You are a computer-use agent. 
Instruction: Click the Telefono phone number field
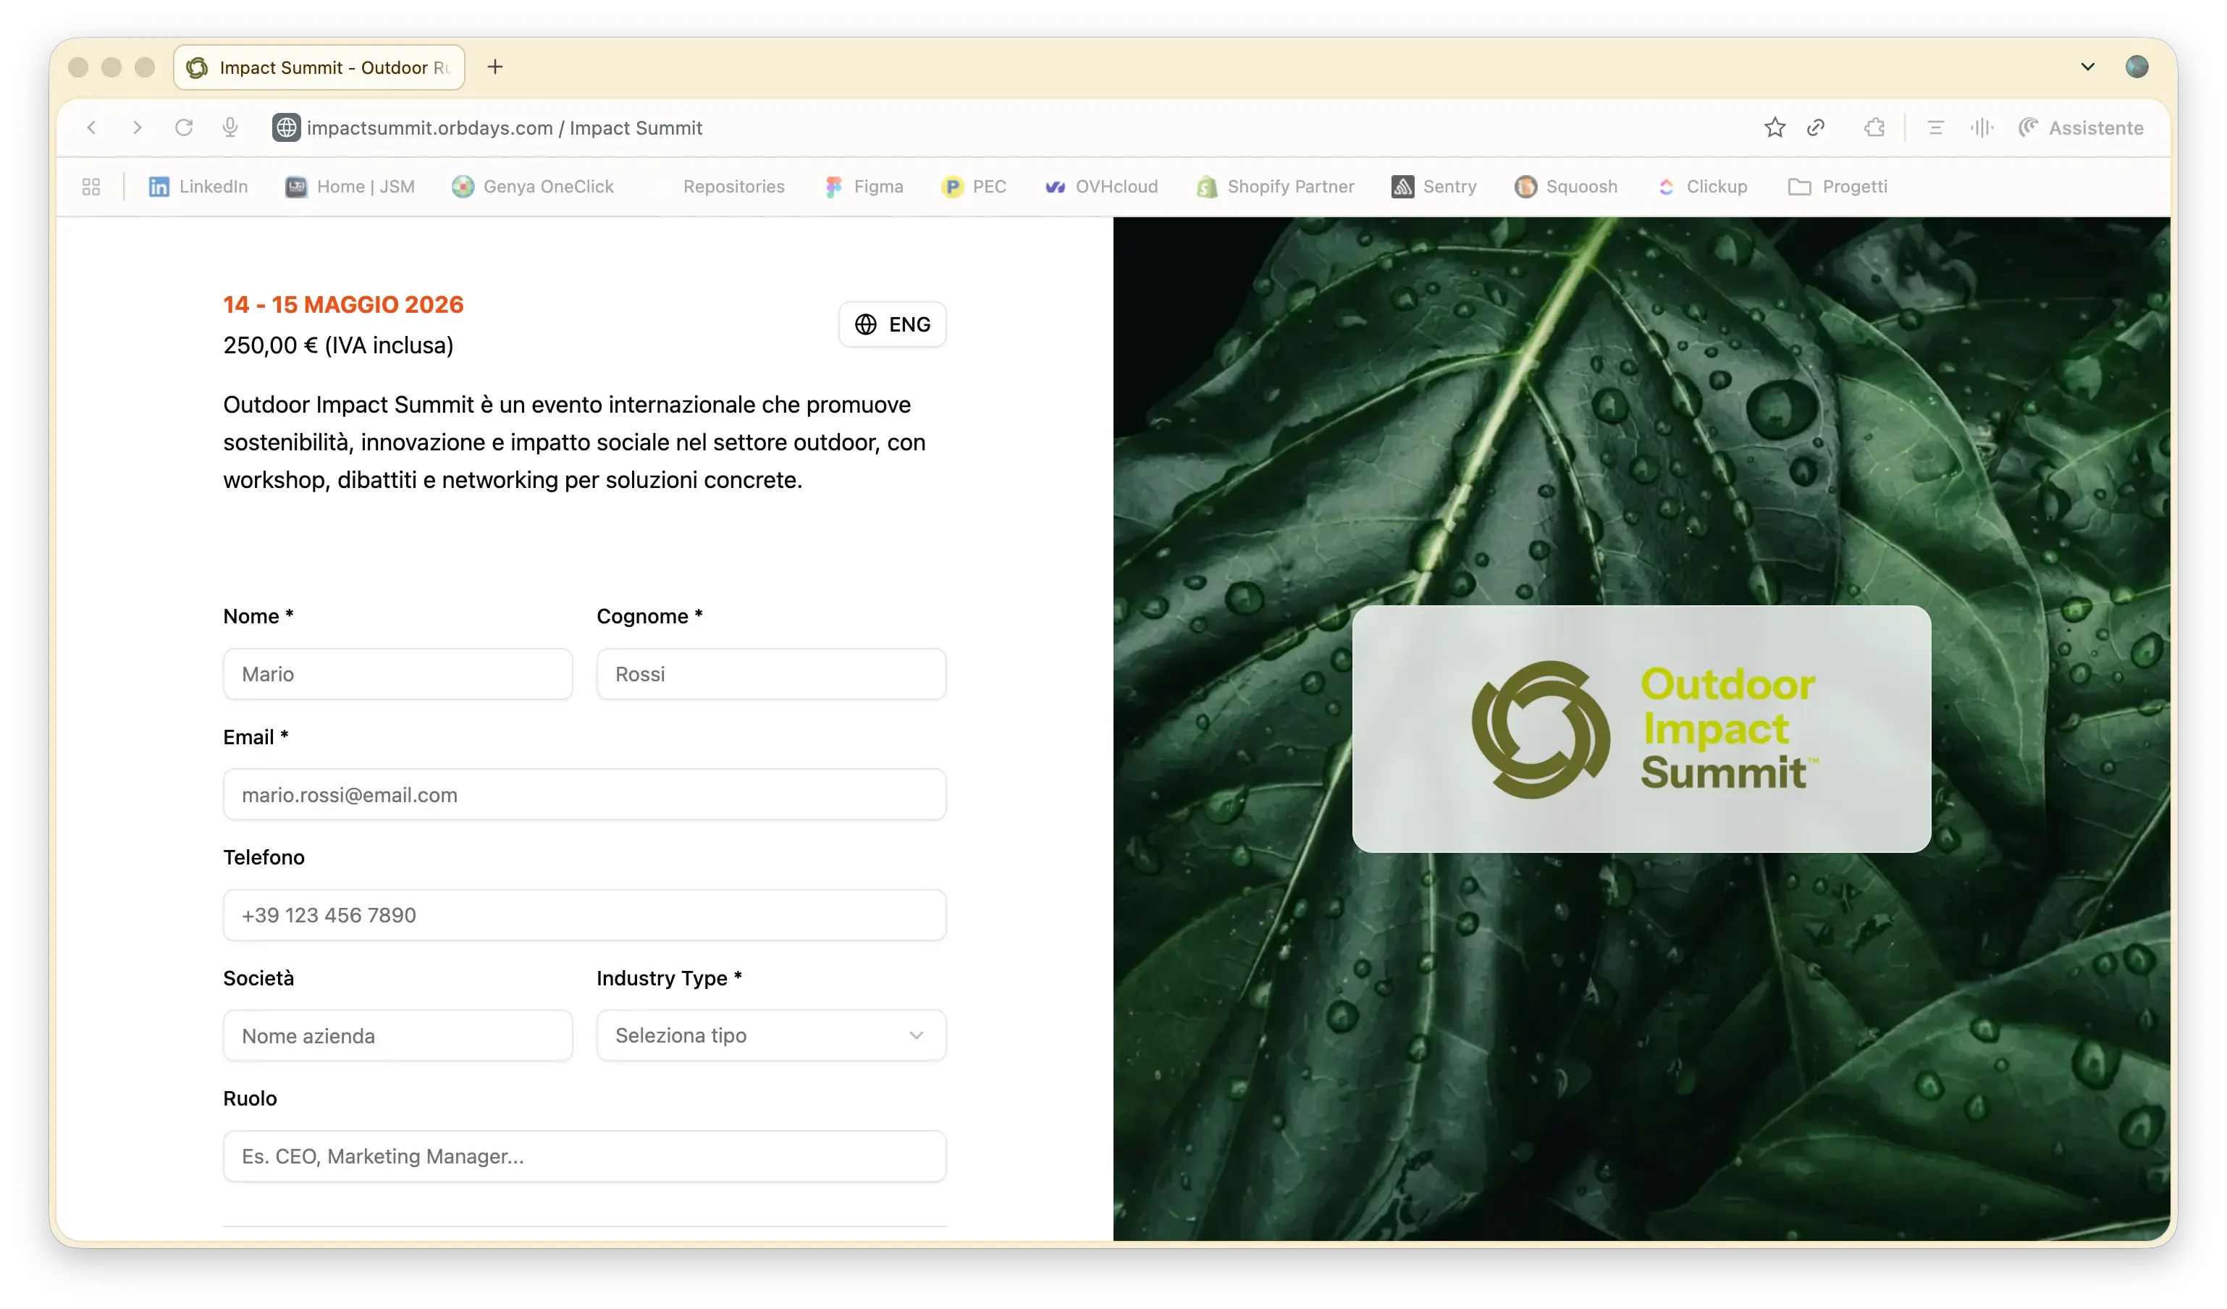point(585,915)
